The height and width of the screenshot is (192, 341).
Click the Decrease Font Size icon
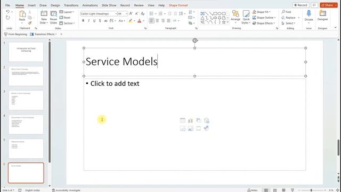point(136,13)
